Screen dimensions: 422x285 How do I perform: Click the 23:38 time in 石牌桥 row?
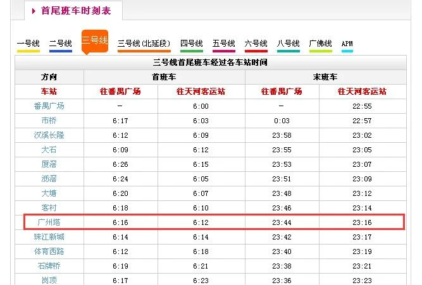pos(282,266)
